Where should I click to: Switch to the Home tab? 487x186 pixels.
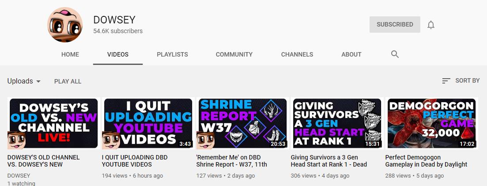pyautogui.click(x=70, y=54)
